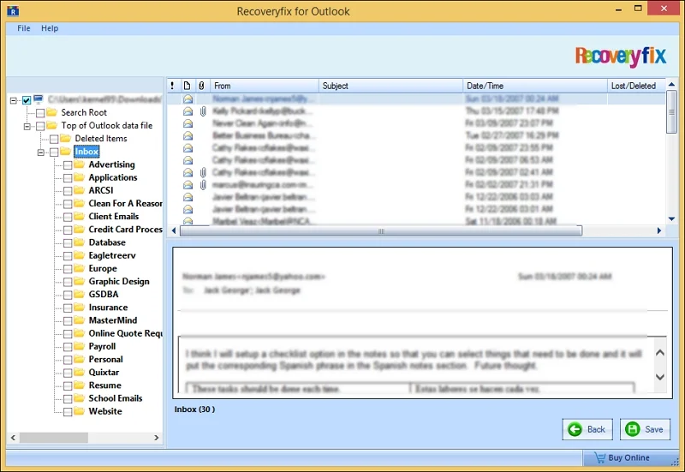The image size is (685, 472).
Task: Click the importance exclamation column icon
Action: click(173, 86)
